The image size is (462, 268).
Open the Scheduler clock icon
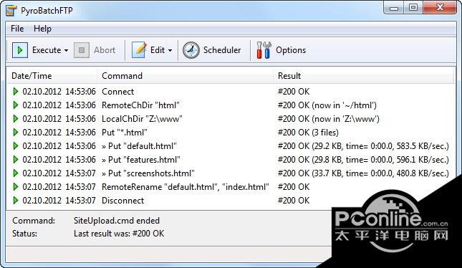point(191,50)
